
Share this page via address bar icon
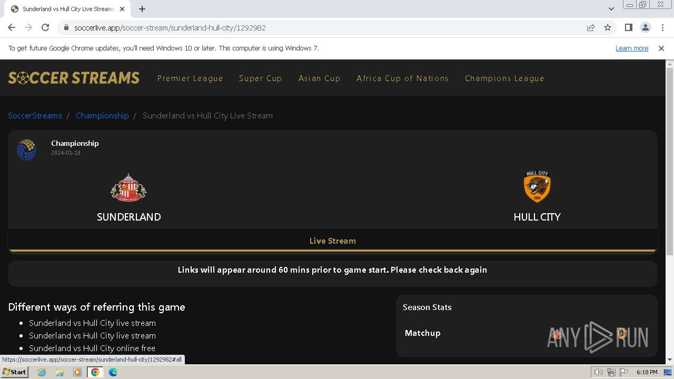591,27
